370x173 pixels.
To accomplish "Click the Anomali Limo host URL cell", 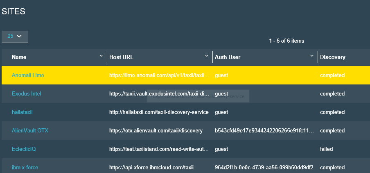I will pyautogui.click(x=159, y=75).
